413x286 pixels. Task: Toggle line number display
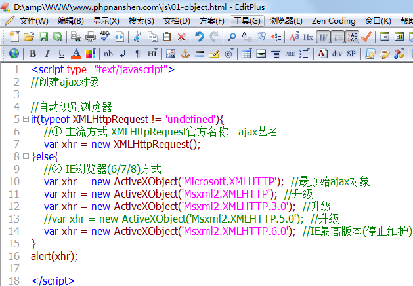point(352,37)
